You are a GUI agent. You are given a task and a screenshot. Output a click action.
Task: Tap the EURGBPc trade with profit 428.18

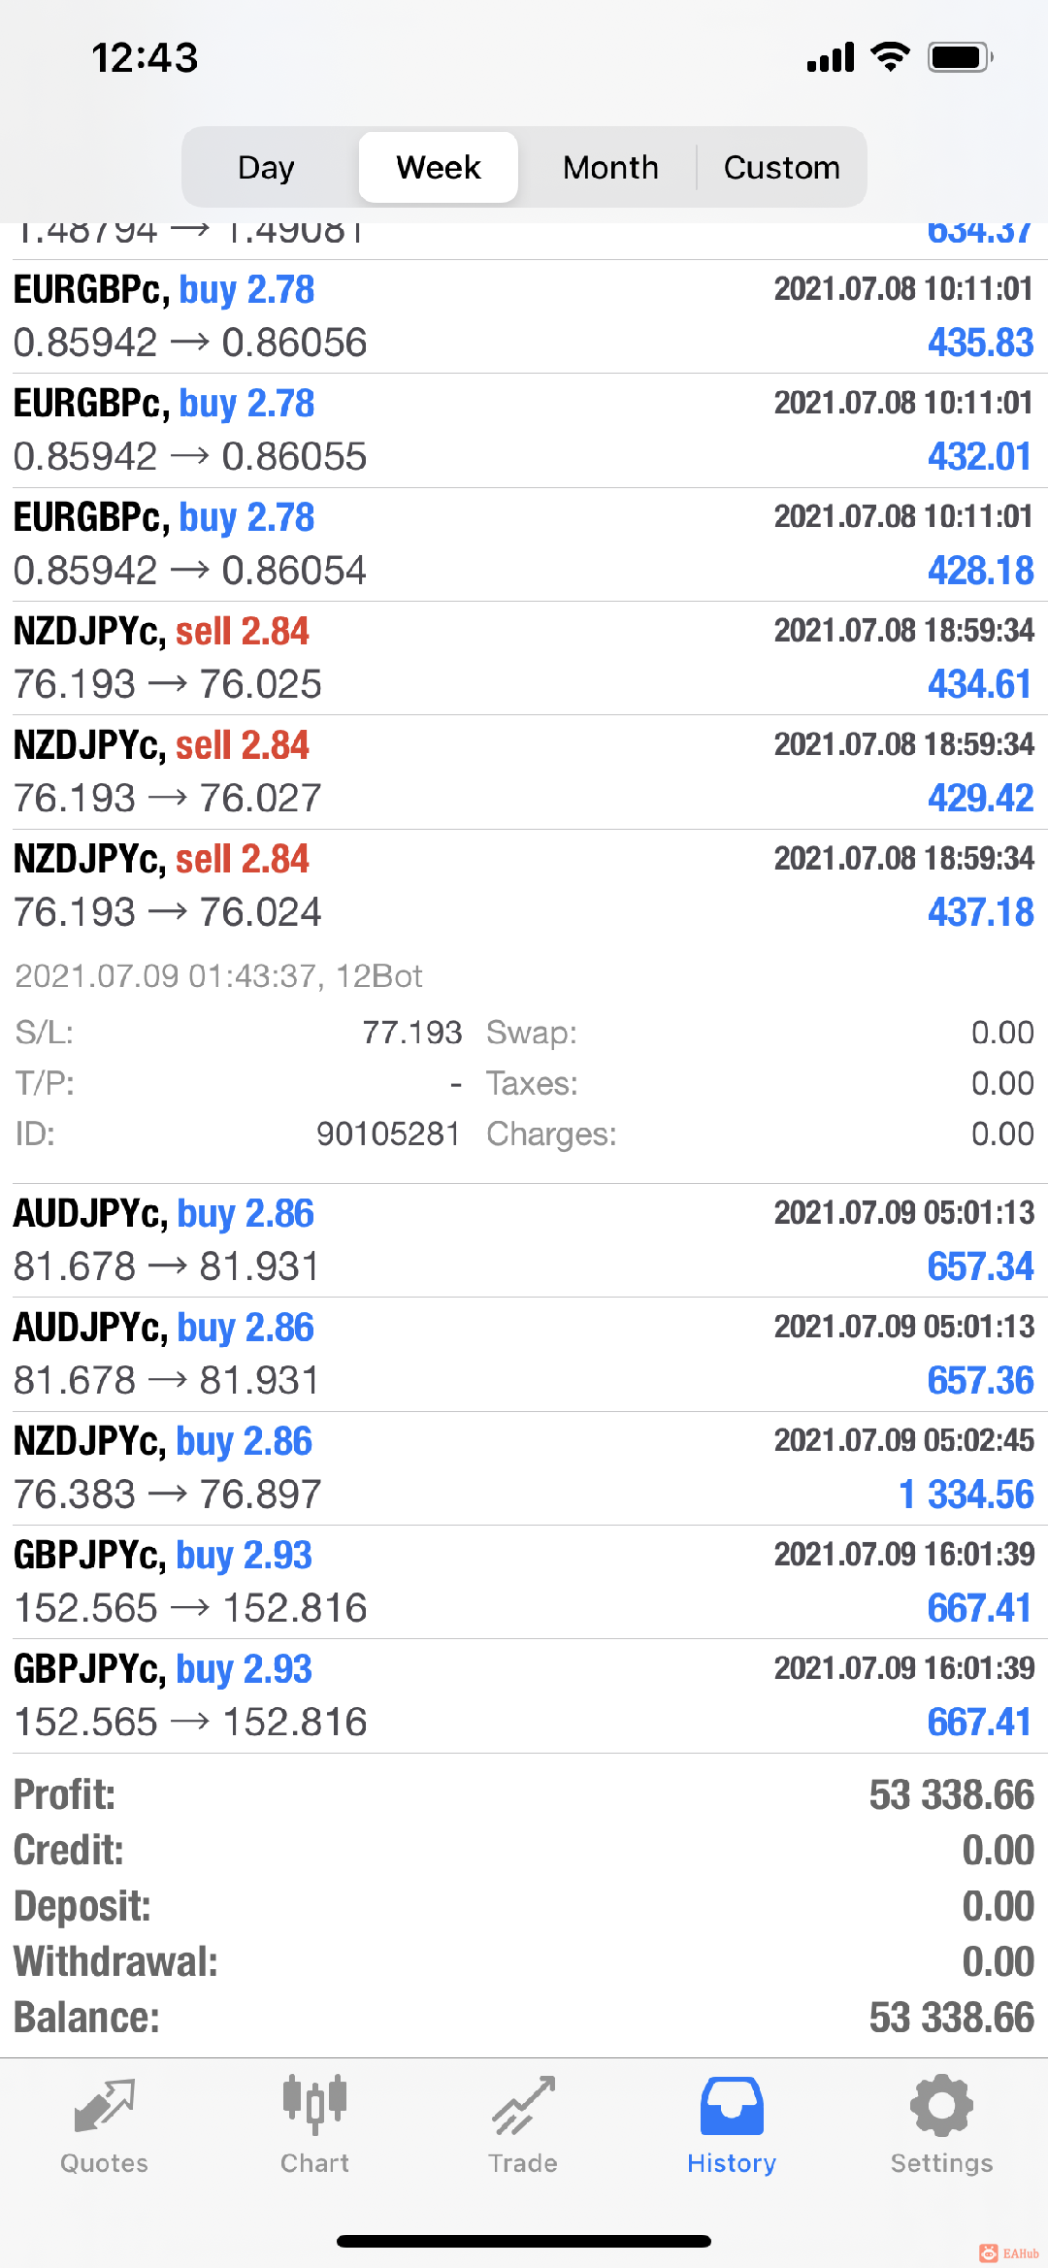point(524,543)
